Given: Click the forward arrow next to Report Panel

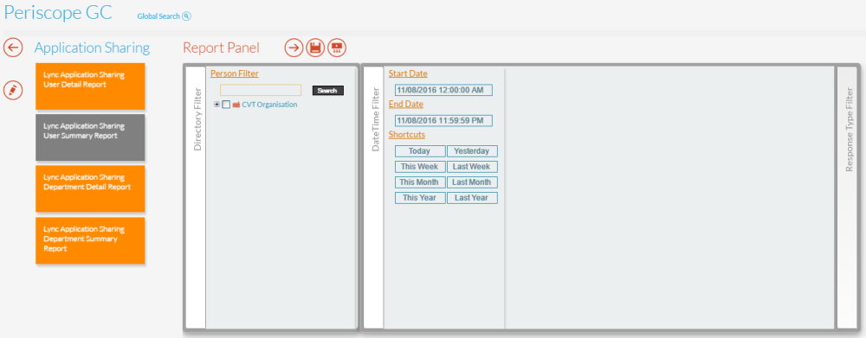Looking at the screenshot, I should pyautogui.click(x=294, y=48).
